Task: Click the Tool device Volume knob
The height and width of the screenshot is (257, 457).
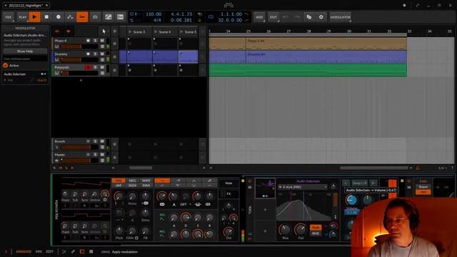Action: [351, 201]
